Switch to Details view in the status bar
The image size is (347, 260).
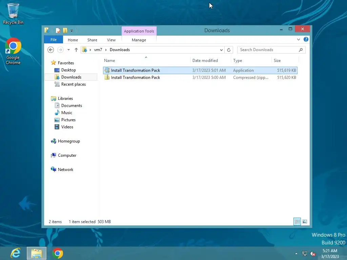(x=297, y=221)
